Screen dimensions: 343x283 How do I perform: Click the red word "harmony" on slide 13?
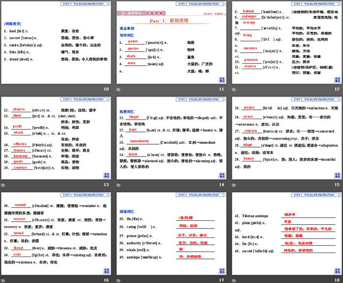pyautogui.click(x=21, y=156)
